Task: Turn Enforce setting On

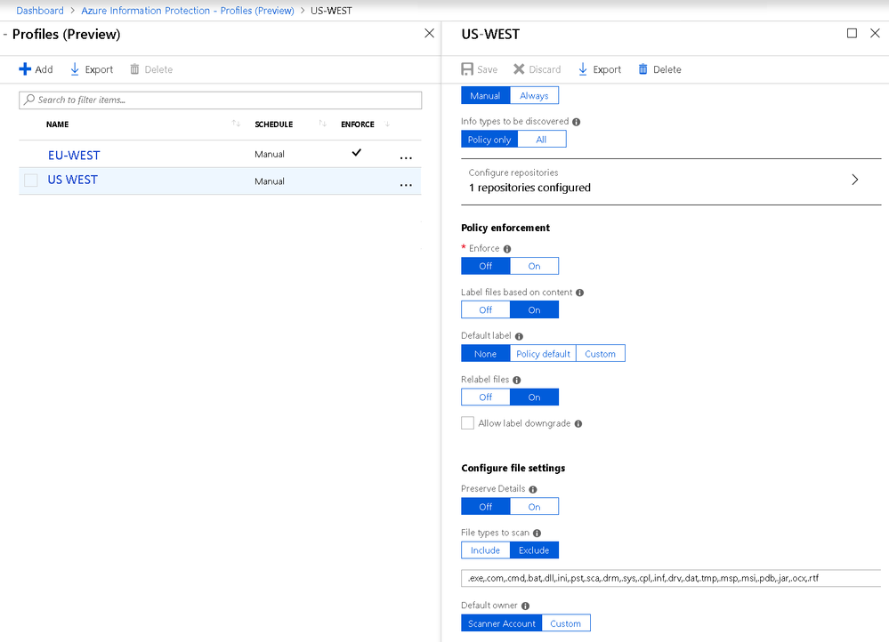Action: pos(534,266)
